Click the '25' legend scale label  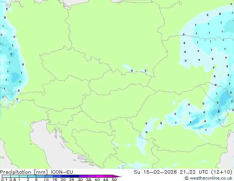(x=72, y=180)
